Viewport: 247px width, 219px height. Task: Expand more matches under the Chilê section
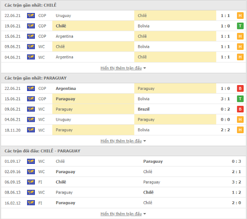(123, 68)
